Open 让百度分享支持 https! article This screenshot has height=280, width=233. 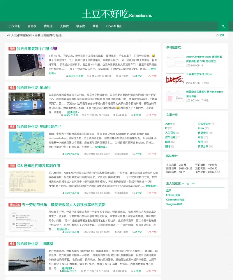(x=199, y=74)
